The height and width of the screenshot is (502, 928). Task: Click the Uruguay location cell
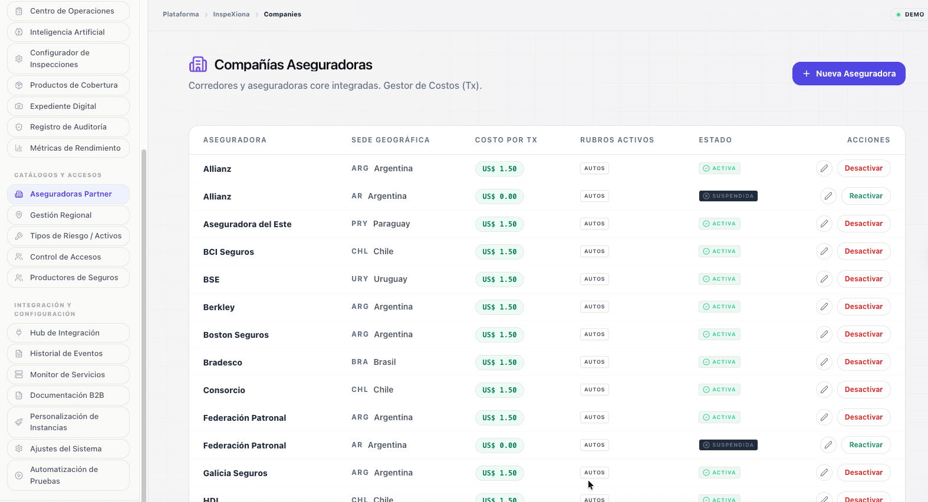point(379,279)
